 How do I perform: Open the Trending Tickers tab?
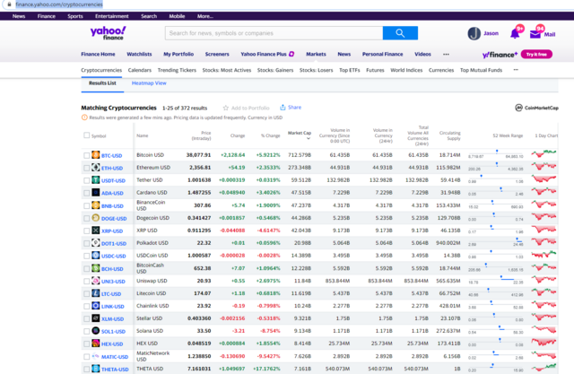tap(177, 70)
